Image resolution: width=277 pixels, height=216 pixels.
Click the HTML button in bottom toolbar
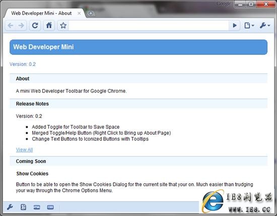click(x=37, y=207)
